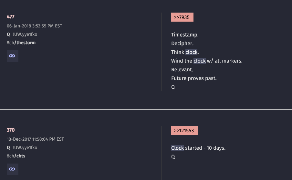The image size is (292, 180).
Task: Open post number 370
Action: coord(11,130)
